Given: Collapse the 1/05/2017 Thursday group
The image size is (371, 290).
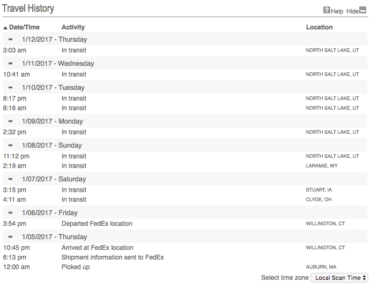Looking at the screenshot, I should coord(11,236).
